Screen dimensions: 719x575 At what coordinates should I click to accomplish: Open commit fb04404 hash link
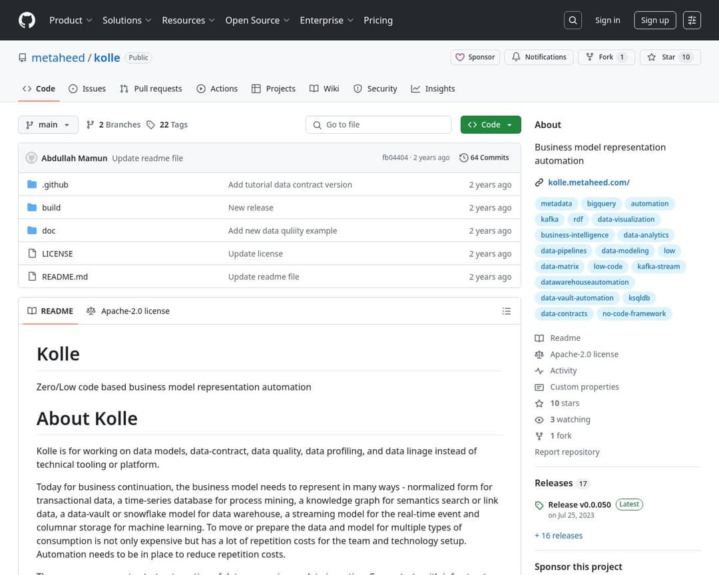pos(395,158)
